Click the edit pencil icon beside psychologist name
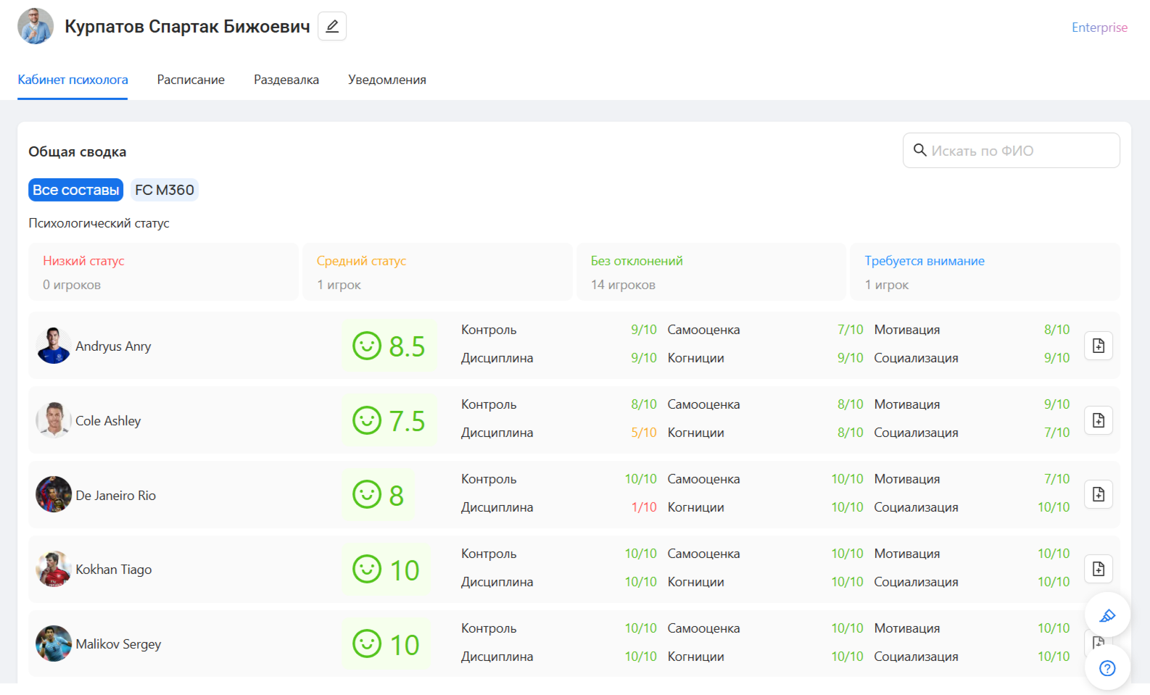This screenshot has height=695, width=1150. coord(332,27)
